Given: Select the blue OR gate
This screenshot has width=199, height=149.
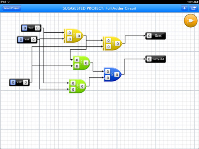Looking at the screenshot, I should (113, 74).
